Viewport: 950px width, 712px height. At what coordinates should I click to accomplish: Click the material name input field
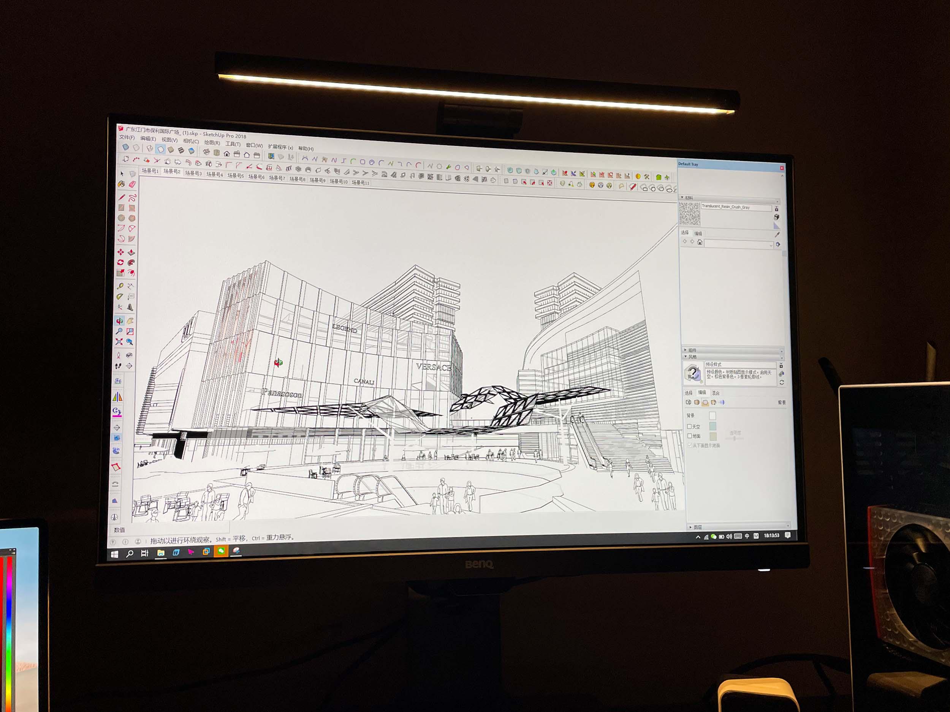[x=735, y=207]
